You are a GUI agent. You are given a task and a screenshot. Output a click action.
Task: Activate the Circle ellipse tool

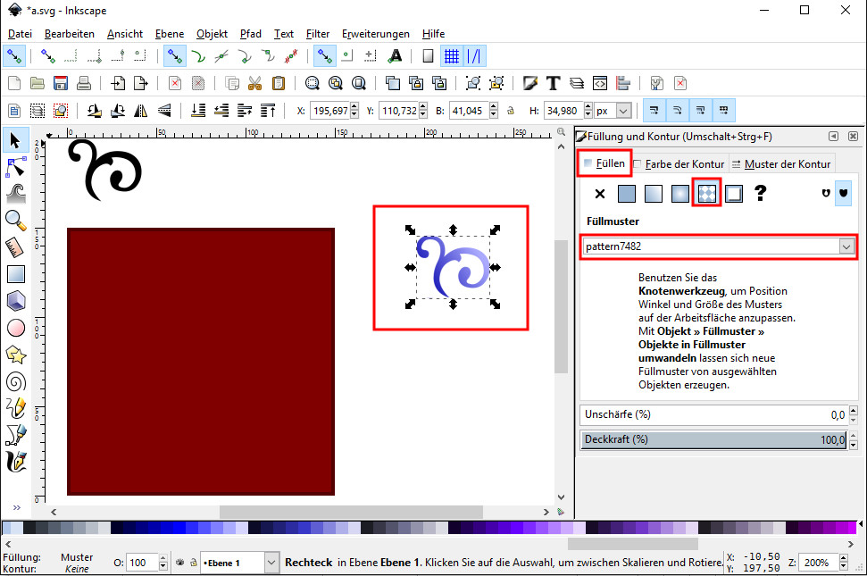coord(15,328)
